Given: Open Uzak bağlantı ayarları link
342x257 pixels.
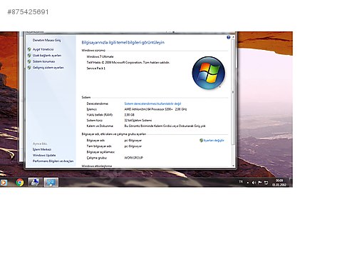Looking at the screenshot, I should tap(47, 56).
